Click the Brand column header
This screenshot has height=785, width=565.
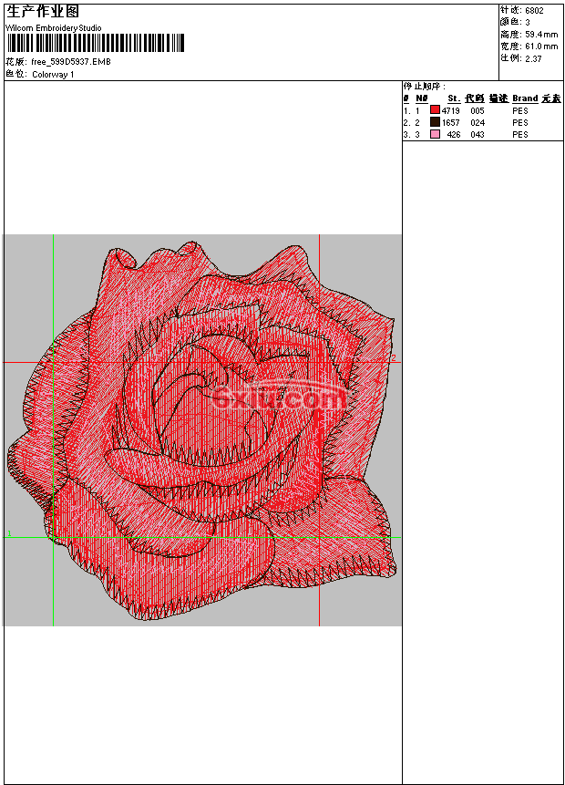[x=525, y=98]
